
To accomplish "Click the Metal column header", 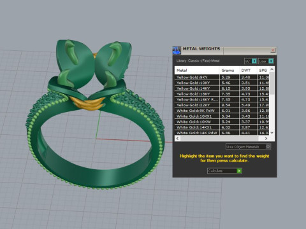I will [x=197, y=71].
